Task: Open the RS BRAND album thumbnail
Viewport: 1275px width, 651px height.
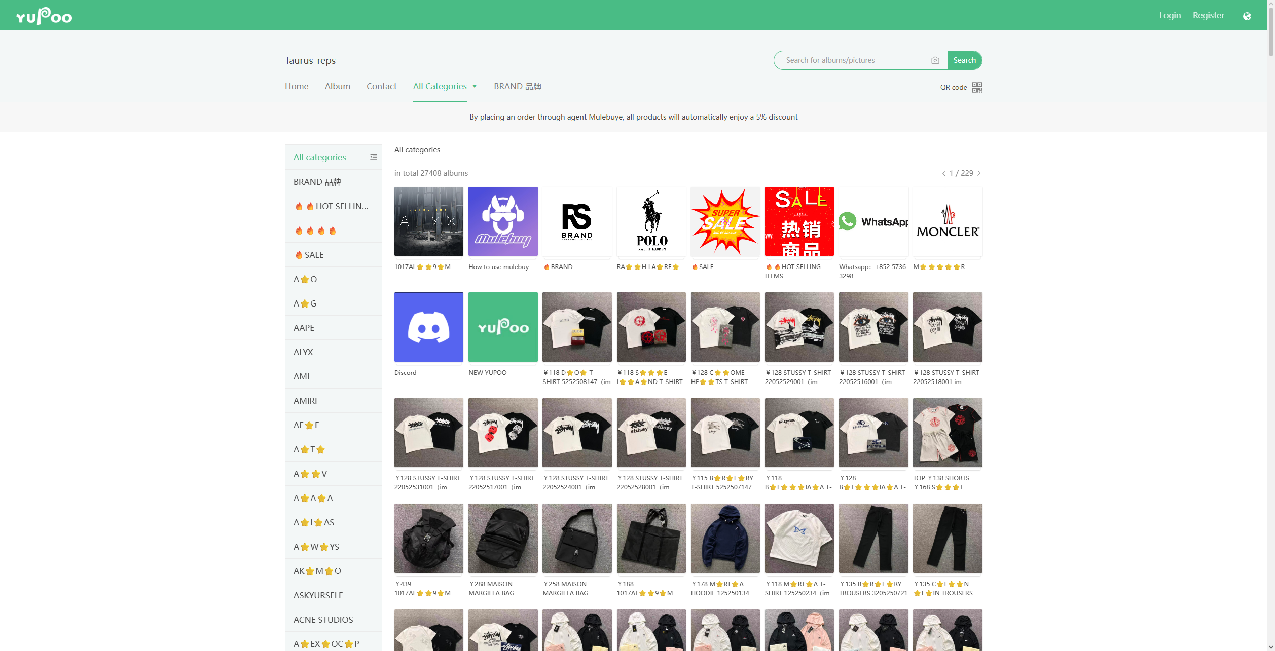Action: (x=577, y=221)
